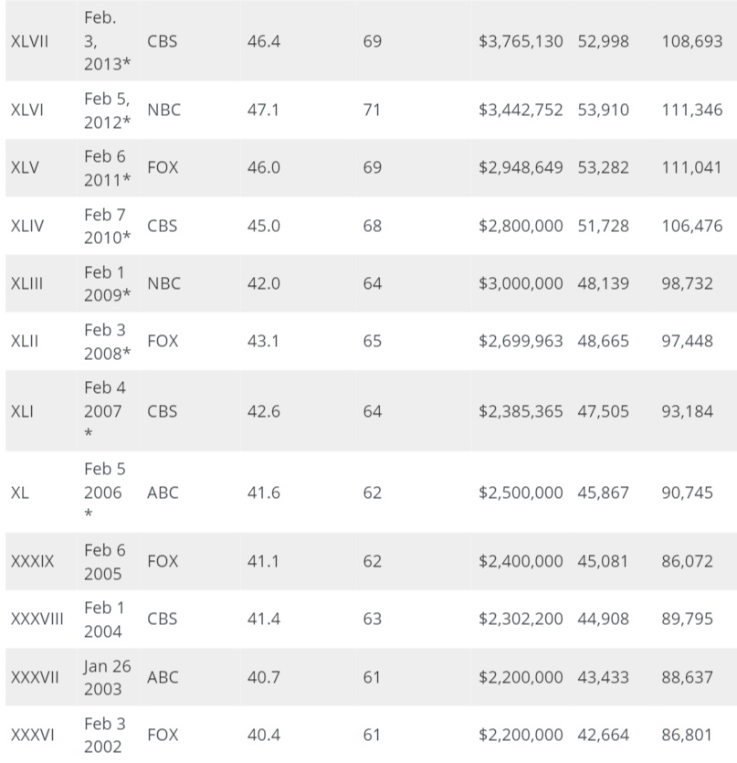Select the $3,000,000 cost cell
The image size is (737, 763).
[520, 283]
